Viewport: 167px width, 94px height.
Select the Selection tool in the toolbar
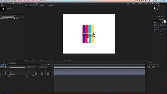[1, 3]
